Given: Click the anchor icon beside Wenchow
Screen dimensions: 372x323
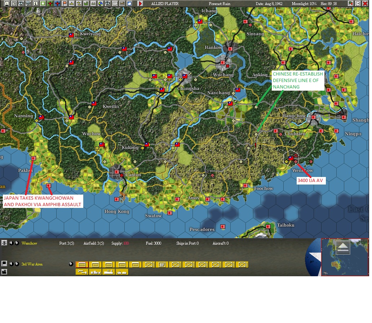Looking at the screenshot, I should pyautogui.click(x=4, y=243).
